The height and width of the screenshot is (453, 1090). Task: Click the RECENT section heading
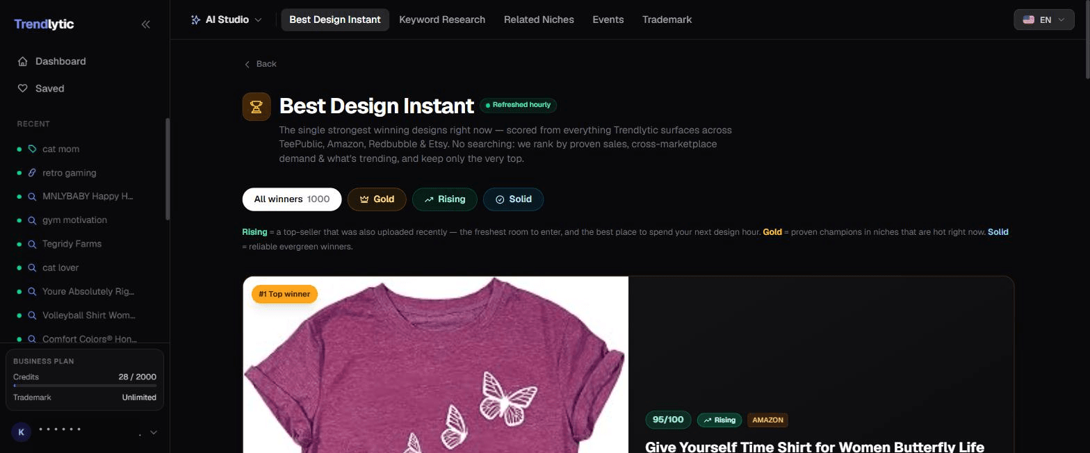coord(33,124)
